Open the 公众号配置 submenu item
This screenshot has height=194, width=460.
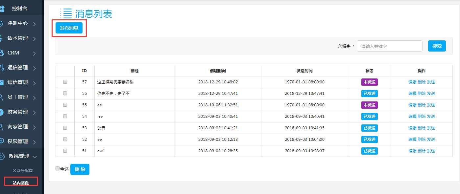click(x=23, y=171)
